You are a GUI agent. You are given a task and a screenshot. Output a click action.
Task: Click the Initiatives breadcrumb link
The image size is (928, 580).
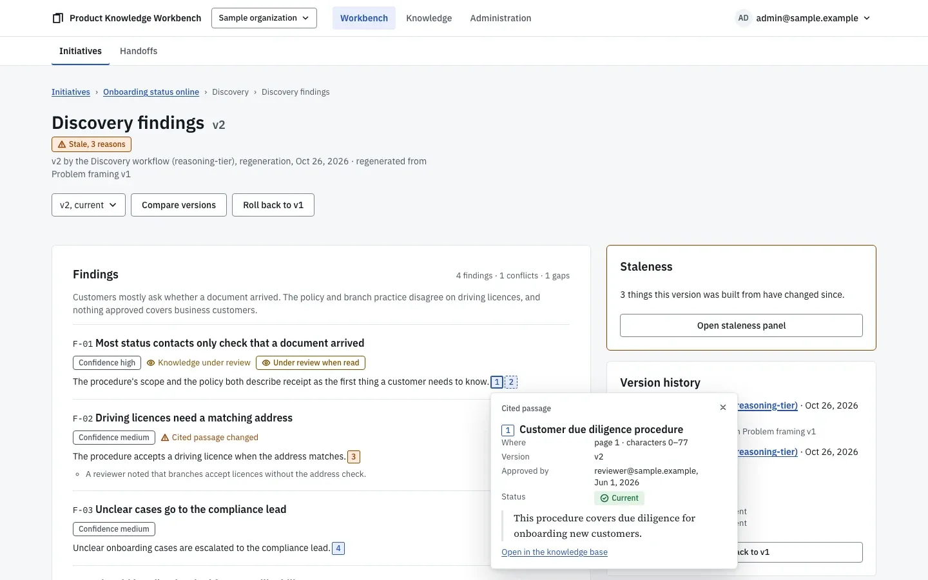[71, 92]
